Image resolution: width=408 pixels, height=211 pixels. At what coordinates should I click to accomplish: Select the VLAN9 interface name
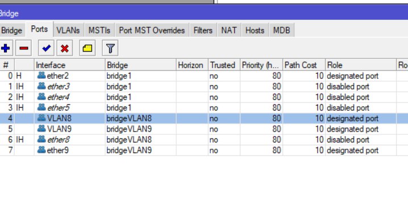[x=59, y=129]
